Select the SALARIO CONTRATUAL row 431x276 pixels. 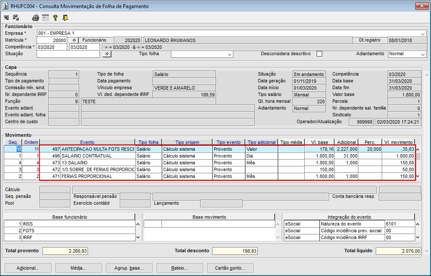click(98, 156)
